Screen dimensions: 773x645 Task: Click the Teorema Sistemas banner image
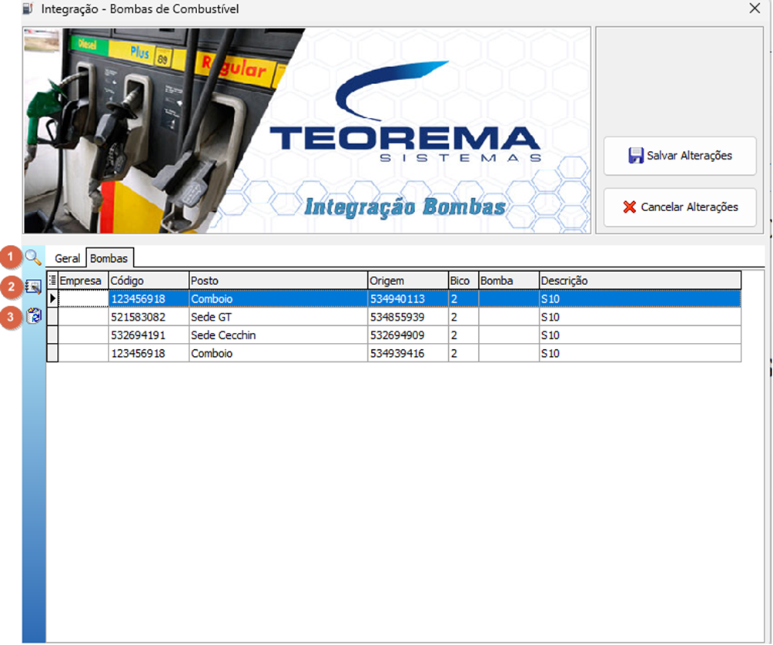click(x=306, y=130)
